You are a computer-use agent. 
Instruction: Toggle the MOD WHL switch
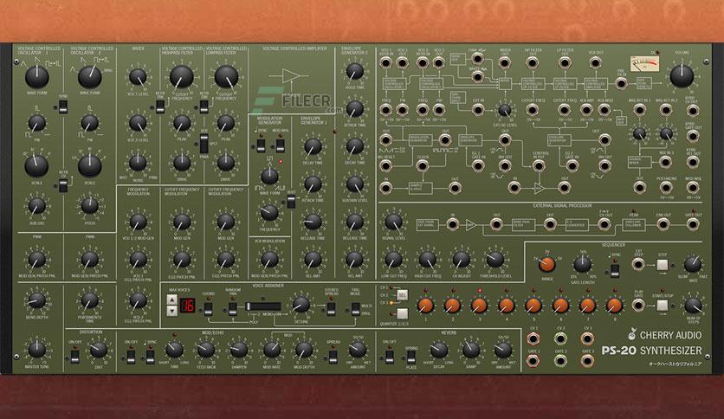pos(280,145)
